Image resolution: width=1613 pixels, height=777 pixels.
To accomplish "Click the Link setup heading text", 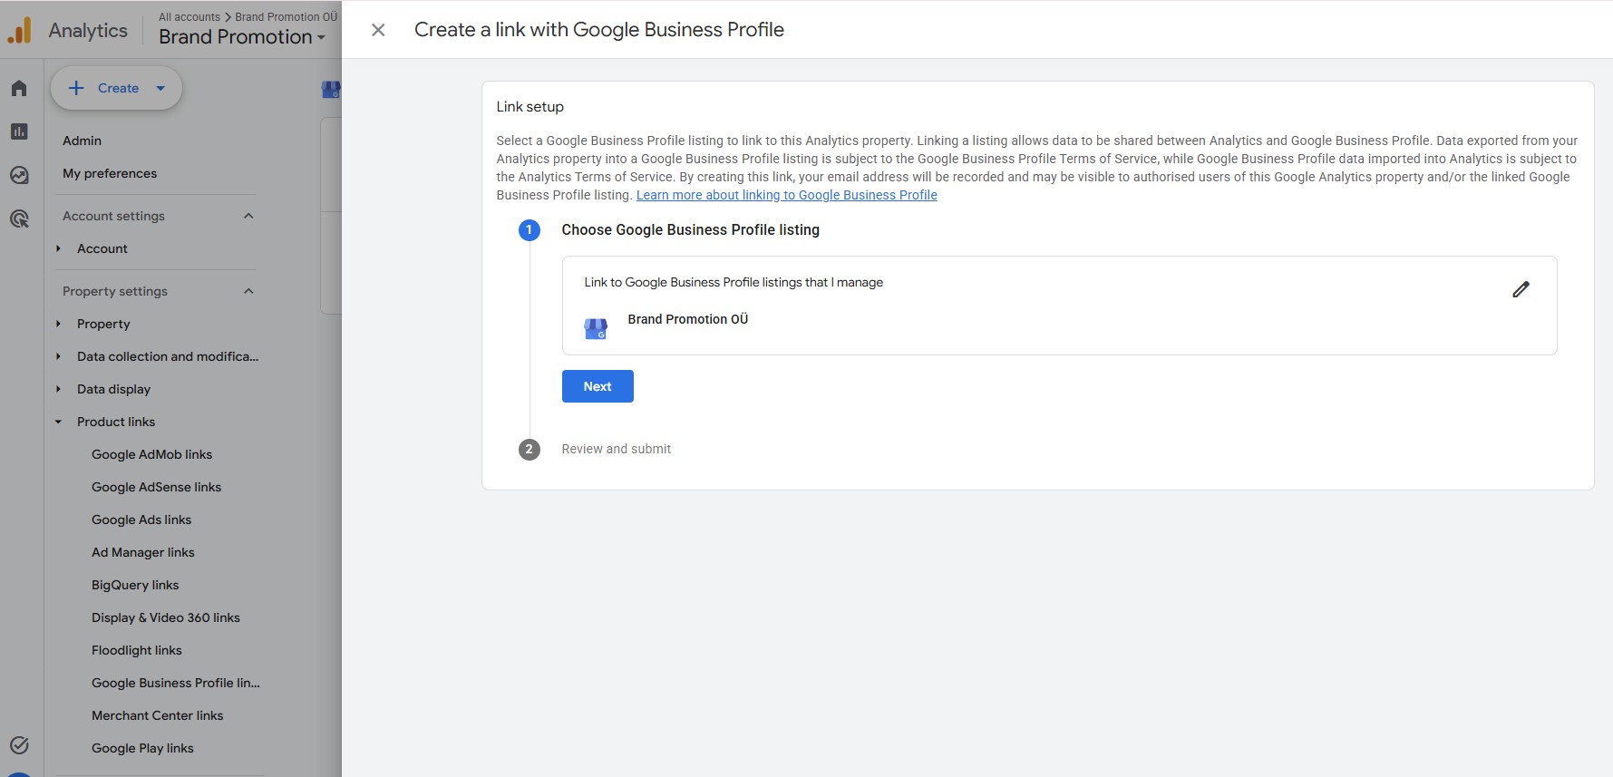I will 530,107.
